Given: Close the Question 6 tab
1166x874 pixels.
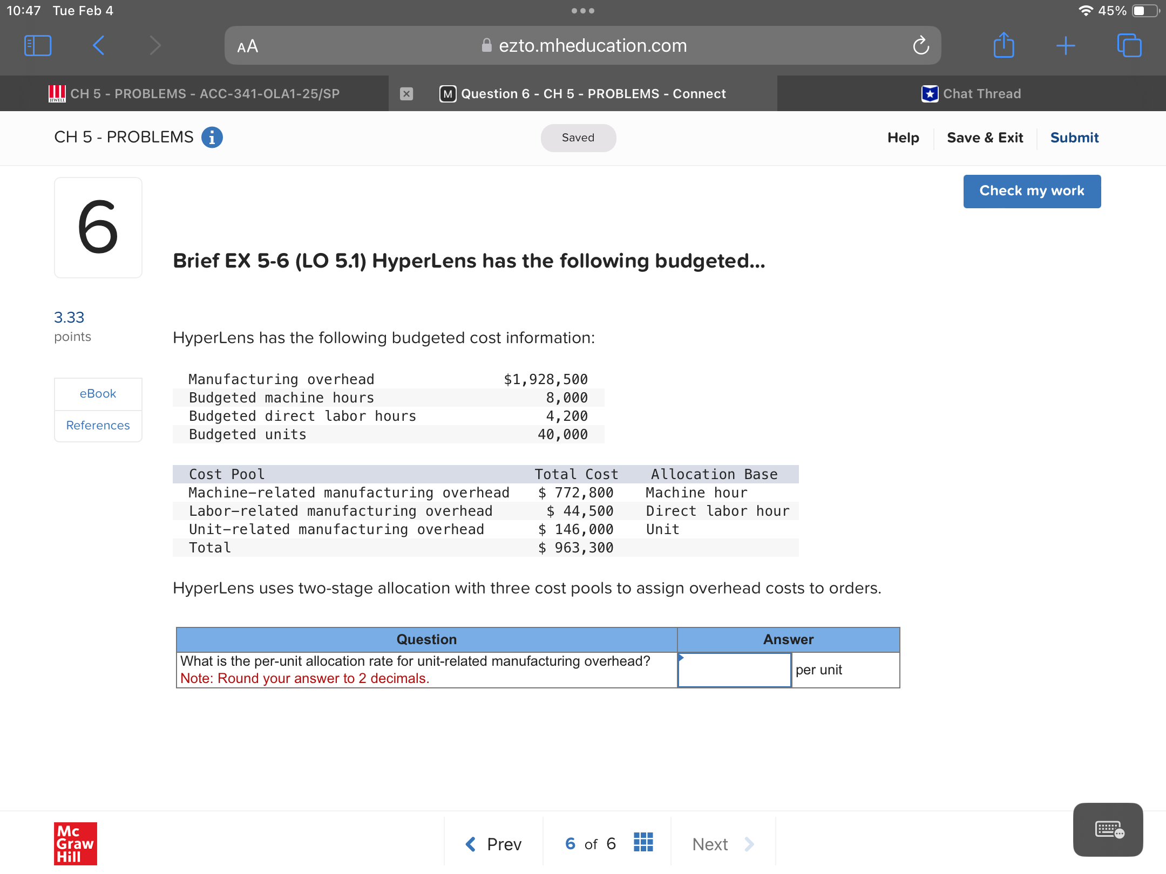Looking at the screenshot, I should (x=406, y=94).
